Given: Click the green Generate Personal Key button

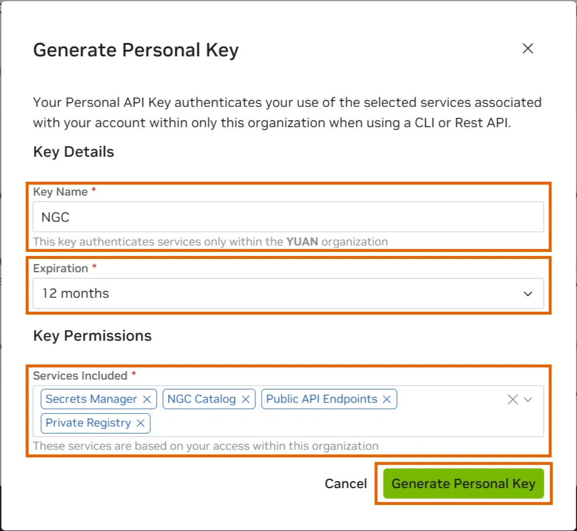Looking at the screenshot, I should coord(463,484).
